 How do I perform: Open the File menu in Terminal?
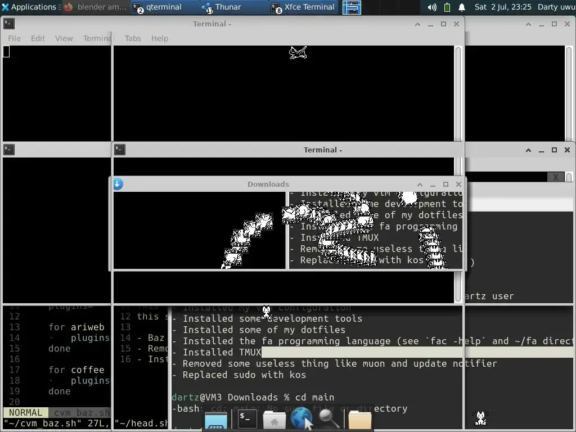pyautogui.click(x=14, y=38)
